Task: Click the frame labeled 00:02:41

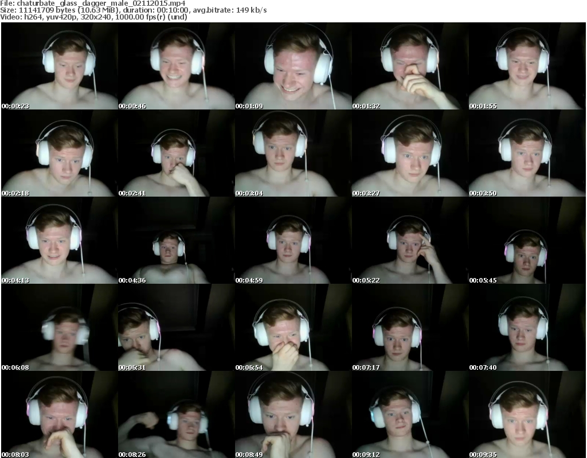Action: coord(177,153)
